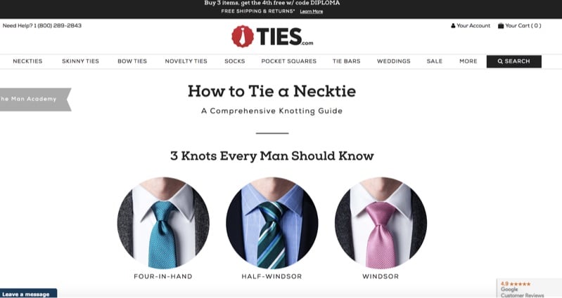Select the pink Windsor knot thumbnail

pyautogui.click(x=381, y=222)
